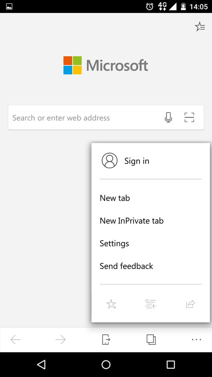This screenshot has height=377, width=212.
Task: Tap the share icon in the menu
Action: pyautogui.click(x=190, y=304)
